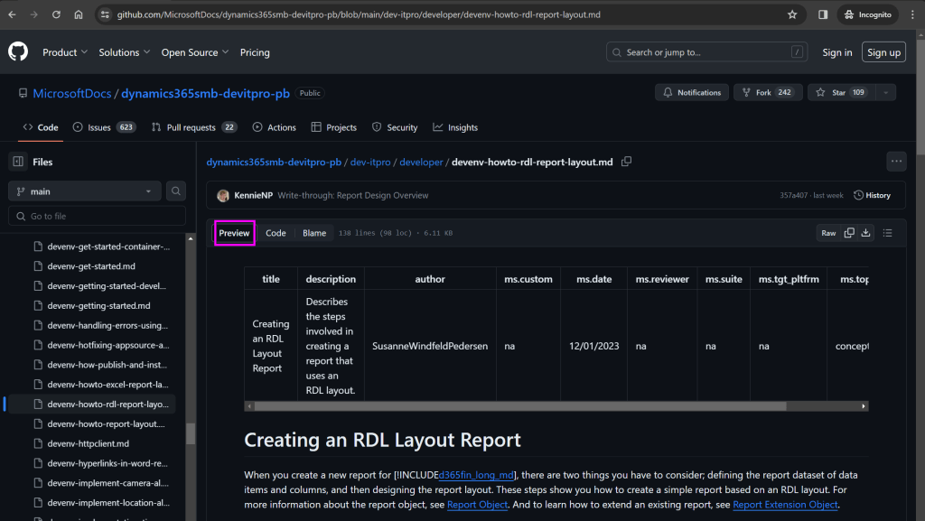Click the Sign up button
The image size is (925, 521).
pyautogui.click(x=883, y=51)
